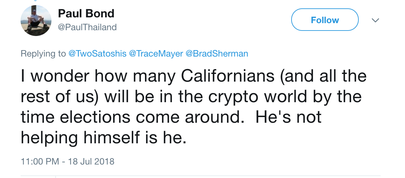Click the @PaulThailand handle
Viewport: 405px width, 178px height.
point(87,27)
